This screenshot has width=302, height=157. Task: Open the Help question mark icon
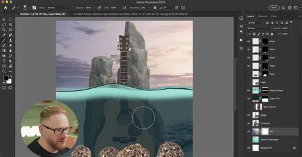(x=290, y=8)
